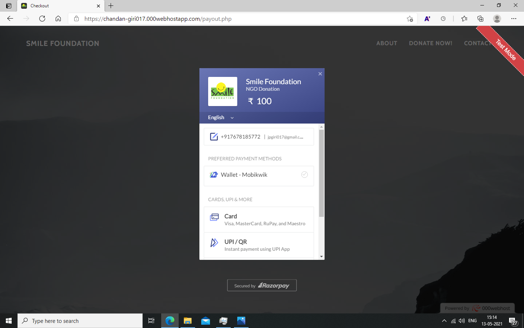This screenshot has height=328, width=524.
Task: Click the edit contact details pencil icon
Action: pos(214,136)
